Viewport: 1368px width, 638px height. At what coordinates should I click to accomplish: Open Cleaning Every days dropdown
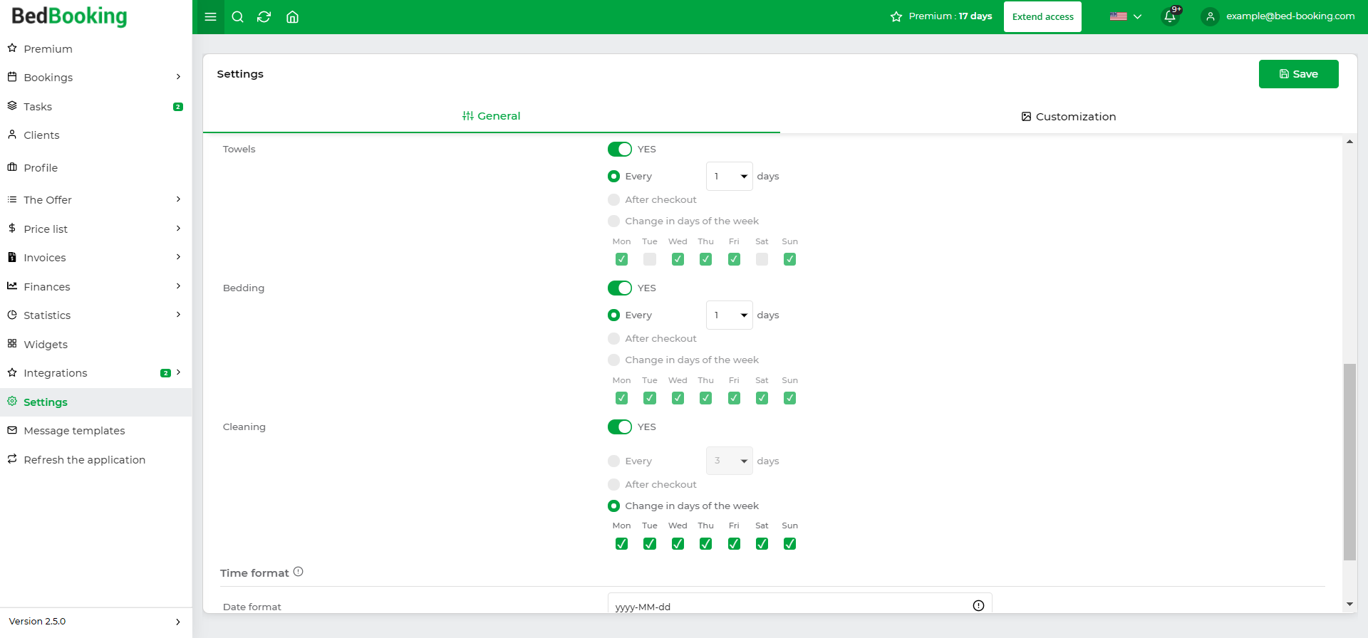pyautogui.click(x=729, y=461)
